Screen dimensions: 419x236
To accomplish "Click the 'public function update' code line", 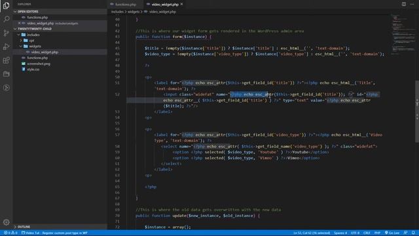I will click(198, 216).
